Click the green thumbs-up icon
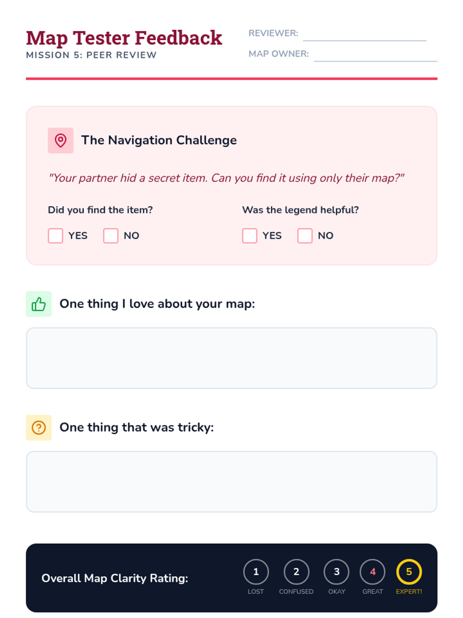This screenshot has height=618, width=463. click(39, 304)
